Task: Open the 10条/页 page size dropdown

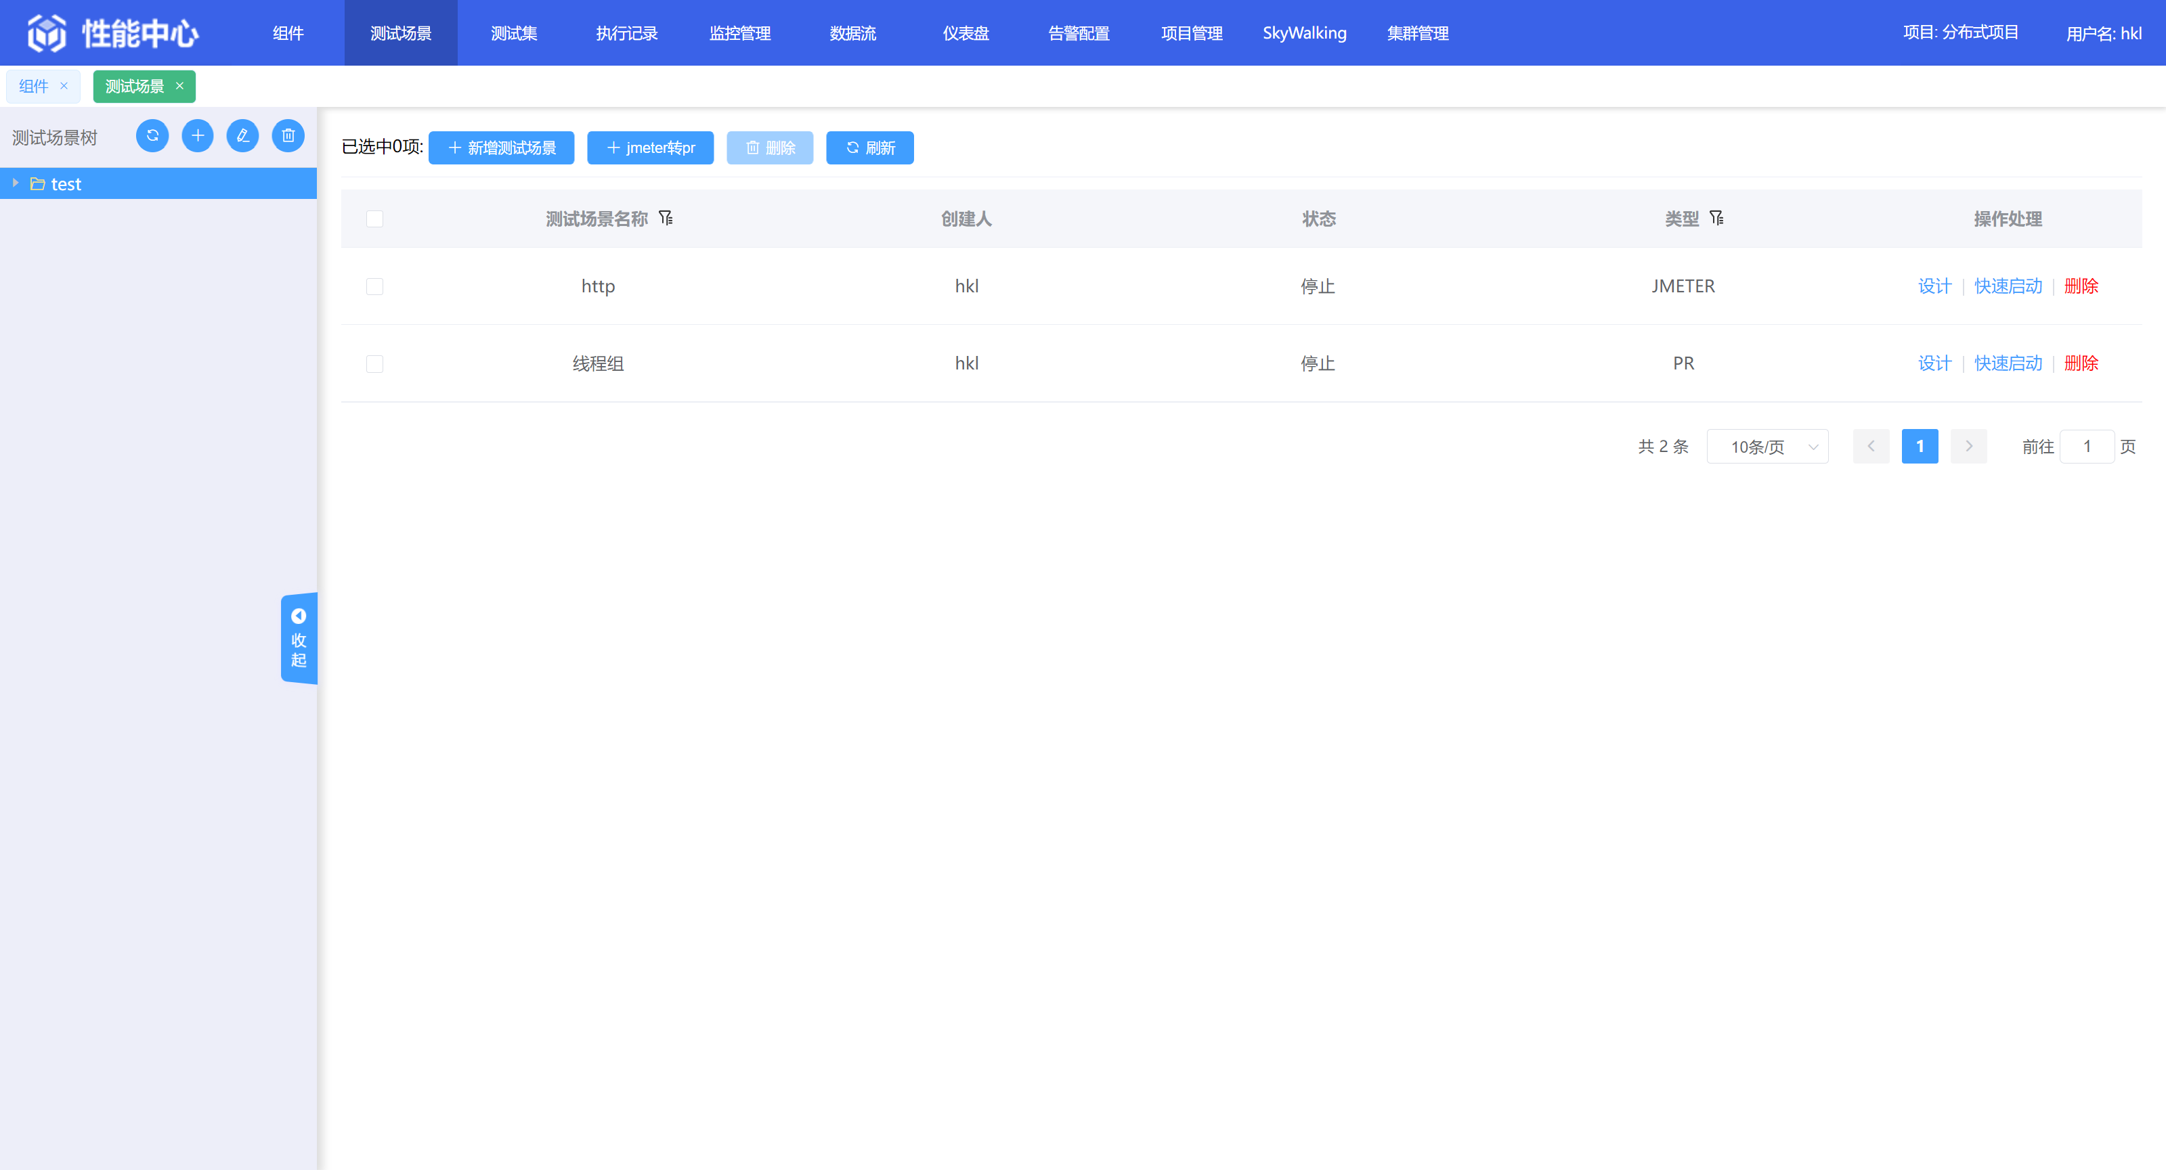Action: point(1767,447)
